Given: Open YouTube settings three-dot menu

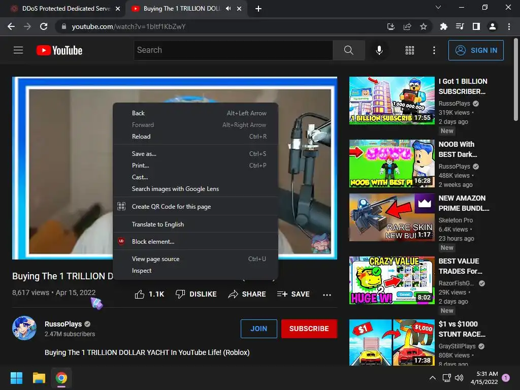Looking at the screenshot, I should click(434, 50).
